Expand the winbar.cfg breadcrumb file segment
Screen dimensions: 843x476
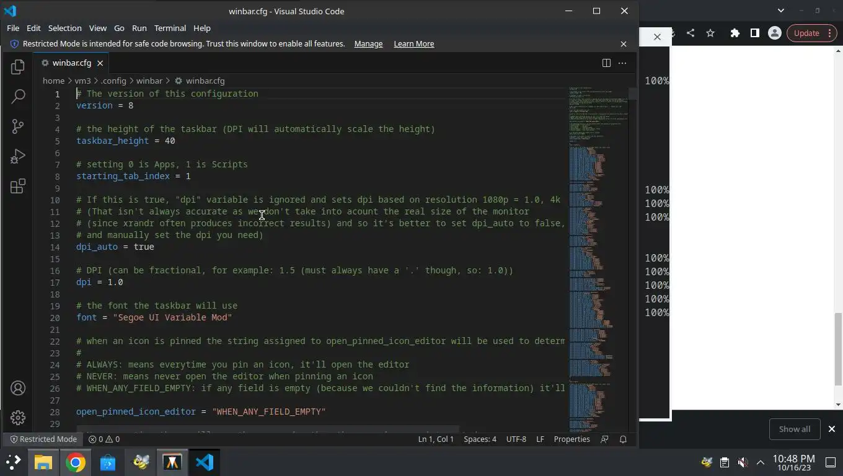pos(200,81)
